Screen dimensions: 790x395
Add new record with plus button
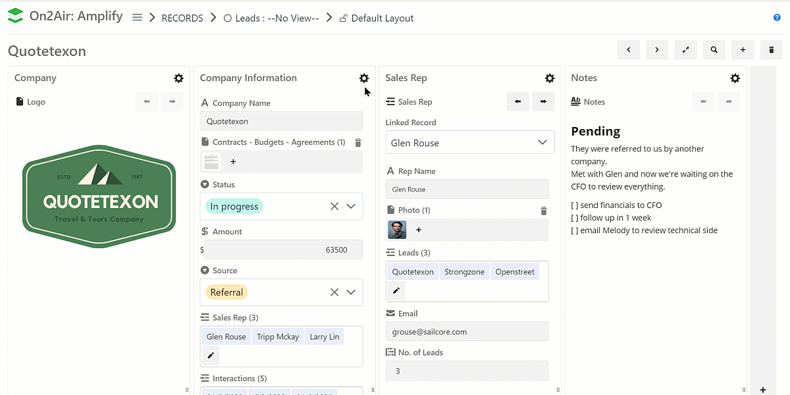tap(743, 50)
